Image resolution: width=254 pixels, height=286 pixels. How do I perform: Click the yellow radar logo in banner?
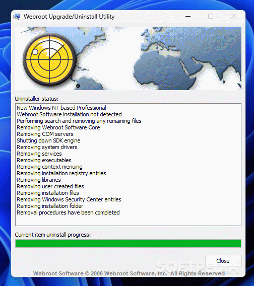tap(49, 59)
